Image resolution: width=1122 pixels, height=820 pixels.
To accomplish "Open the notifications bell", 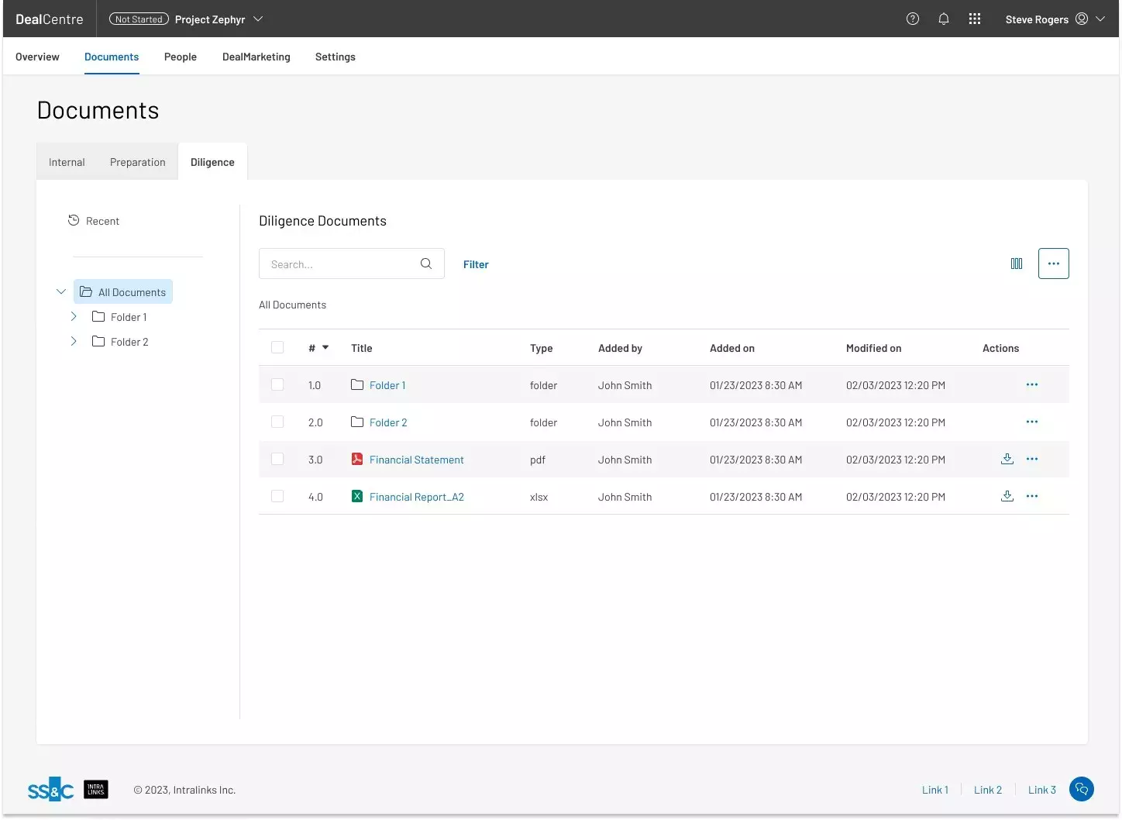I will pos(944,19).
